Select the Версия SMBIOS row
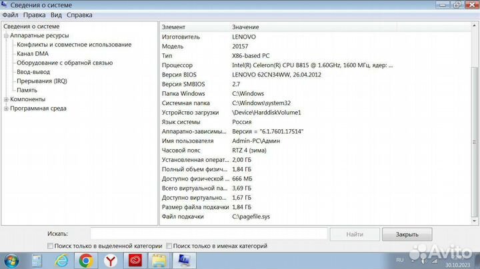480x269 pixels. [315, 85]
